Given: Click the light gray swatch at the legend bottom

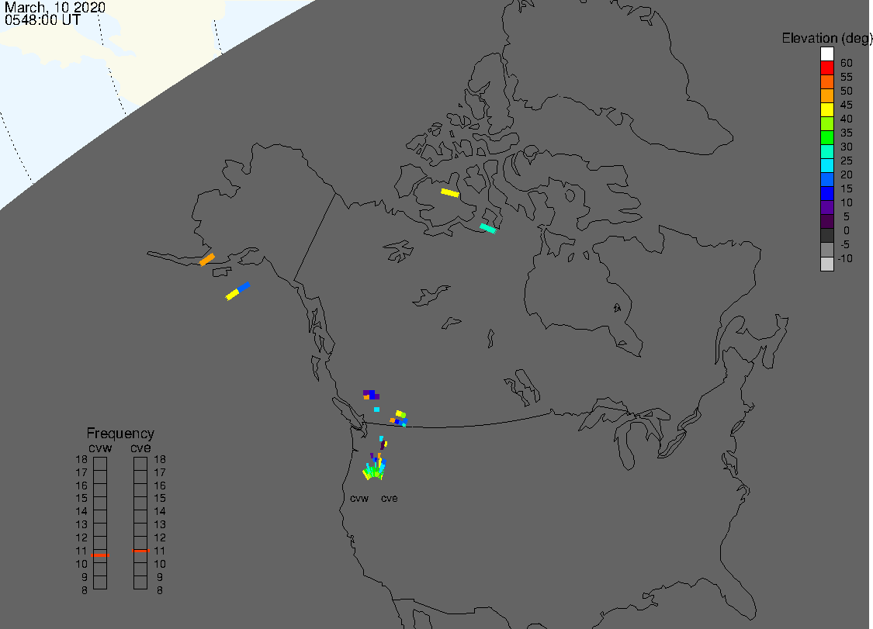Looking at the screenshot, I should [x=826, y=263].
